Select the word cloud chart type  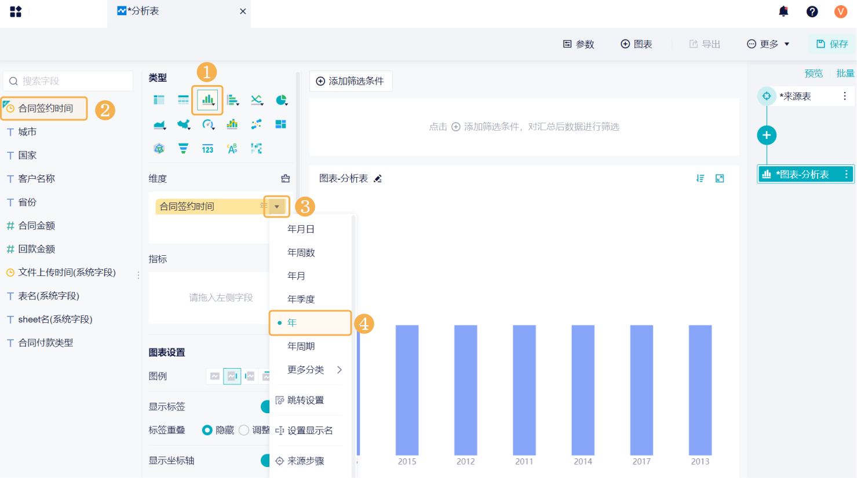[x=232, y=149]
